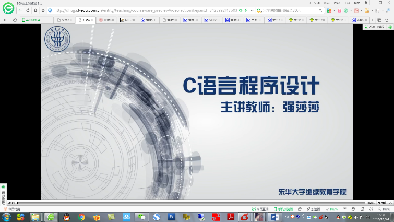Viewport: 394px width, 222px height.
Task: Expand dropdown next to apps extension icon
Action: pos(334,10)
